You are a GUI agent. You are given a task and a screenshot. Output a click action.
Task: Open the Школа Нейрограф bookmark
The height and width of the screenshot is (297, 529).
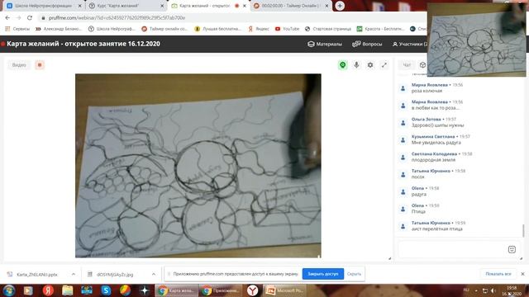click(112, 29)
